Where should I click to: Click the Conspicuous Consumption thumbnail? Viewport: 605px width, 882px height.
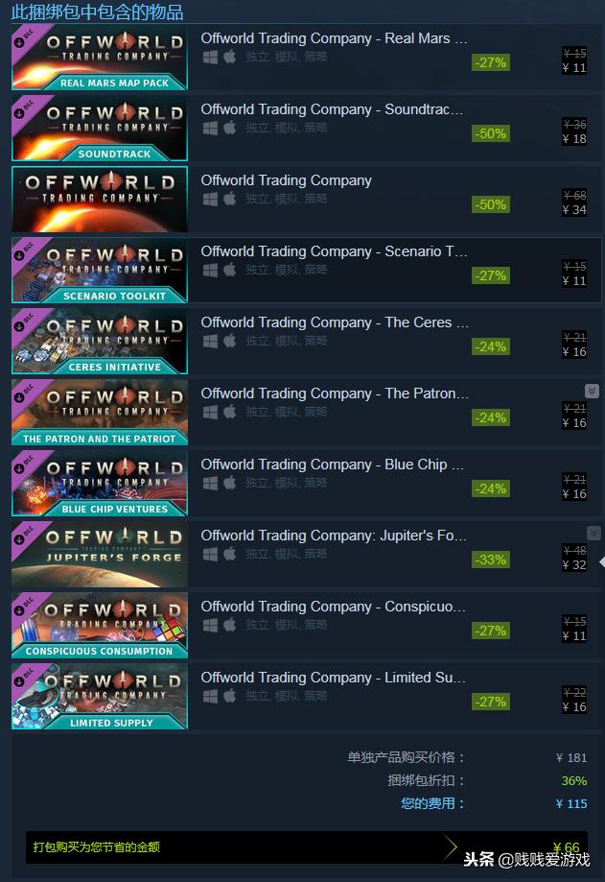tap(100, 626)
